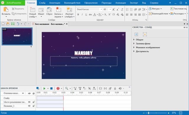189x115 pixels.
Task: Apply superscript formatting
Action: pos(110,14)
